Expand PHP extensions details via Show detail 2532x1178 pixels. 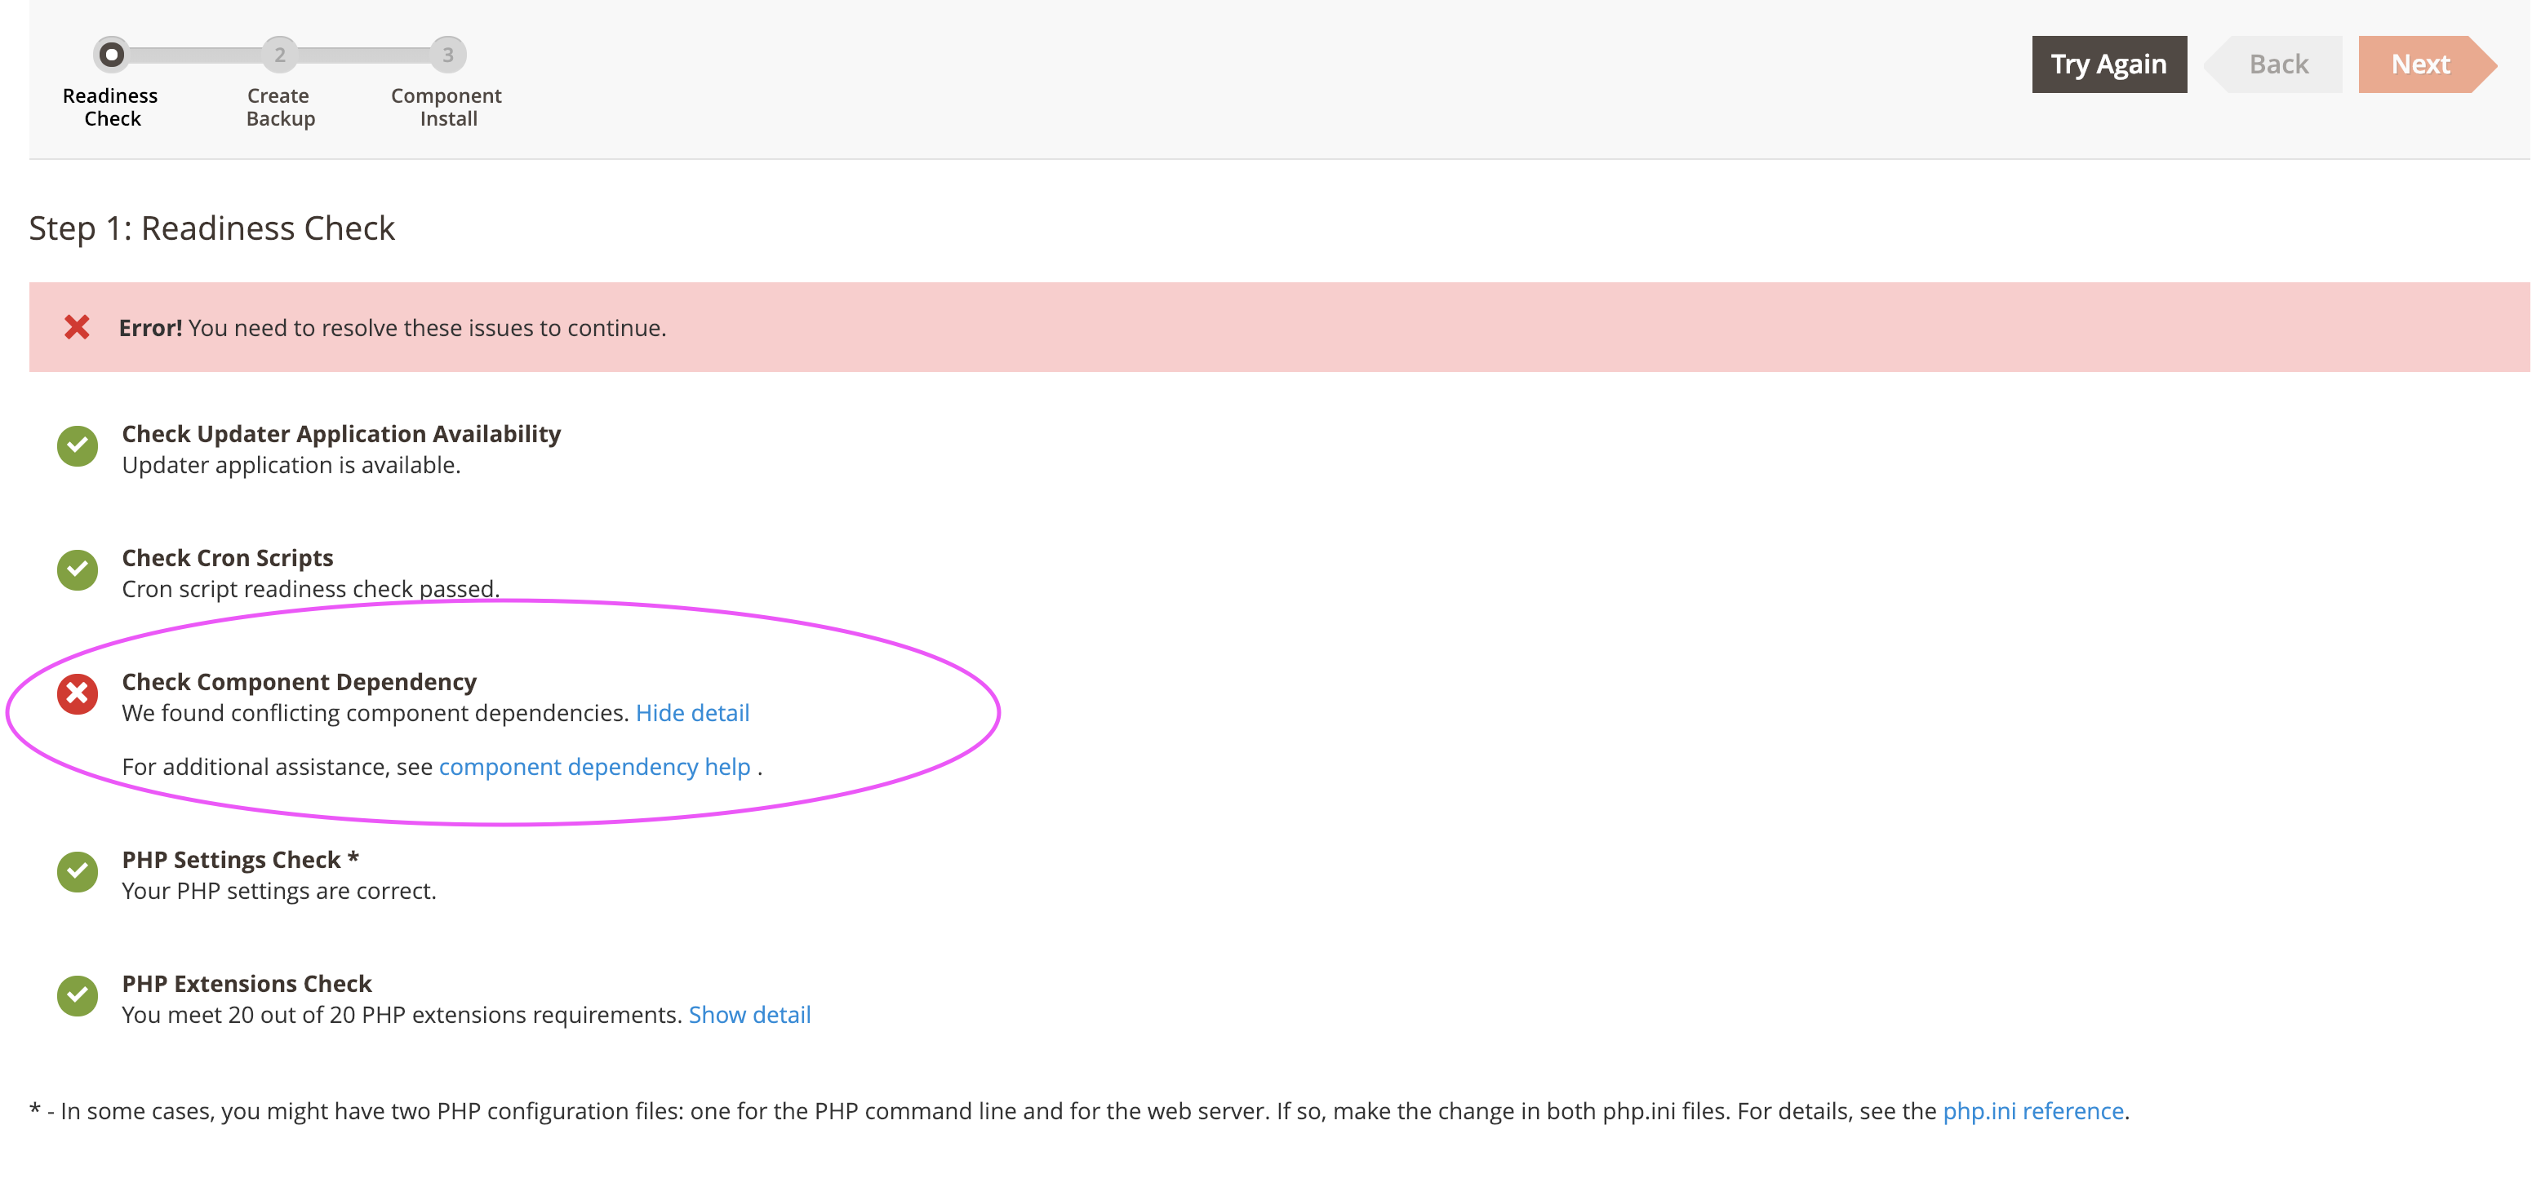(x=750, y=1014)
